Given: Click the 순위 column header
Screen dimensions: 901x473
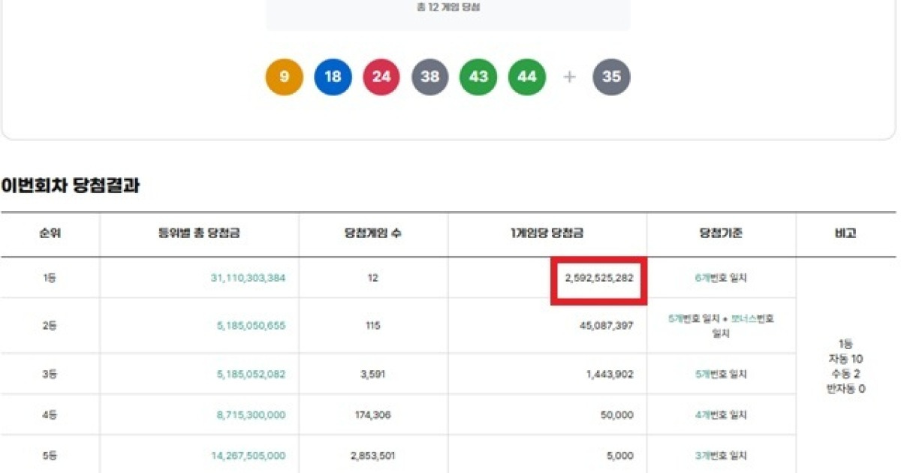Looking at the screenshot, I should tap(50, 233).
